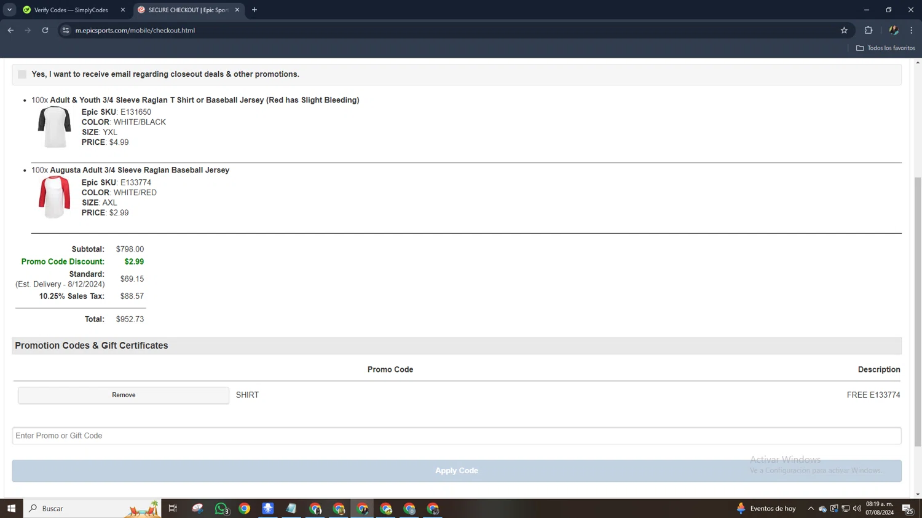The height and width of the screenshot is (518, 922).
Task: Click the scrollbar up arrow
Action: 918,63
